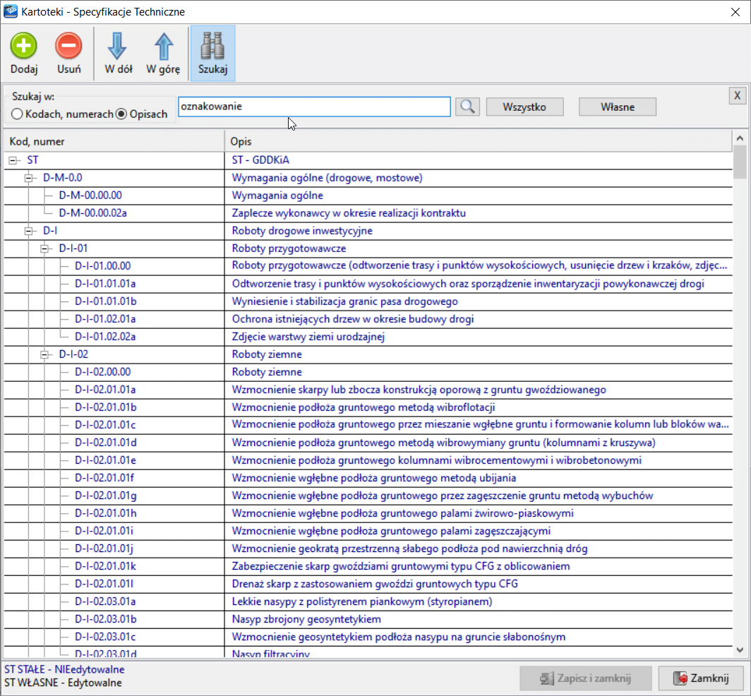Viewport: 751px width, 696px height.
Task: Collapse the D-M-0.0 tree node
Action: (x=29, y=178)
